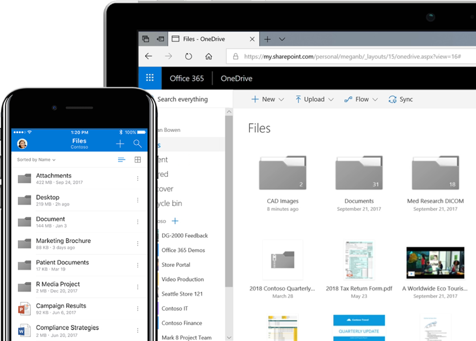This screenshot has height=341, width=476.
Task: Open the Office 365 app launcher waffle
Action: (150, 78)
